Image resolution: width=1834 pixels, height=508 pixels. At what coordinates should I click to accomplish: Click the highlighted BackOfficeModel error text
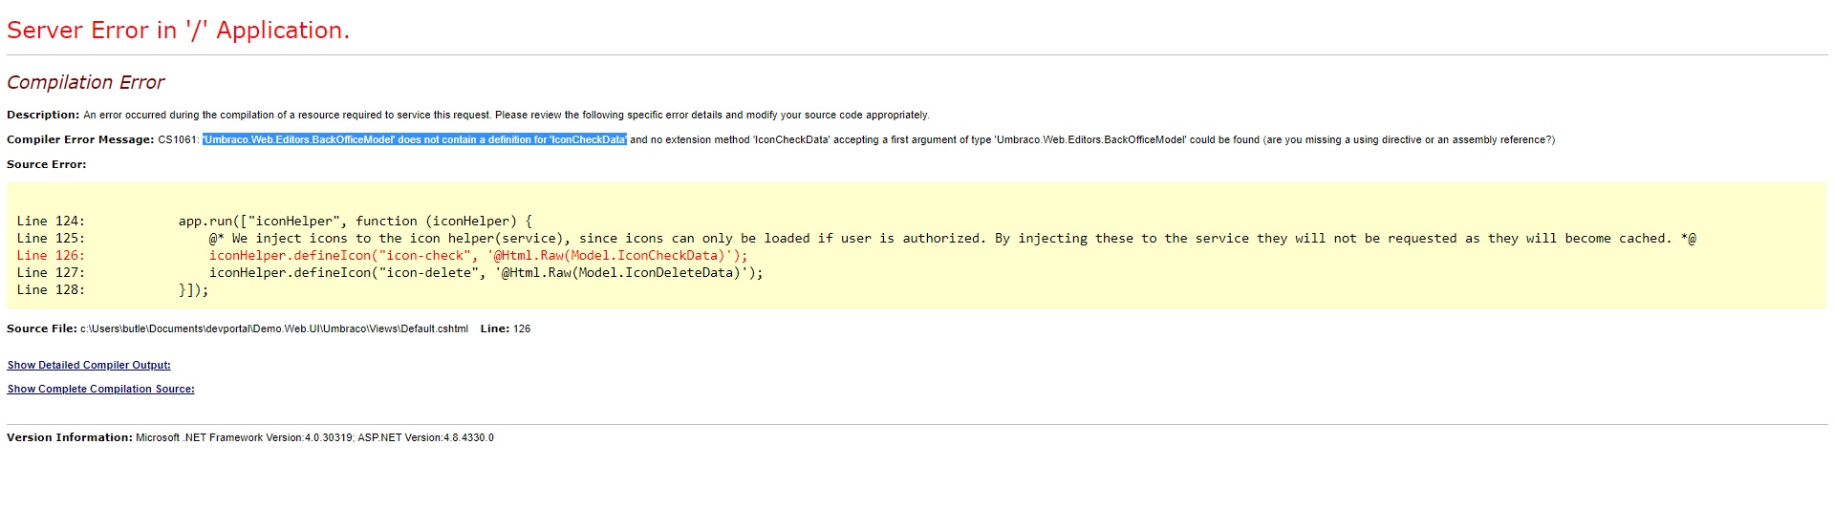414,139
